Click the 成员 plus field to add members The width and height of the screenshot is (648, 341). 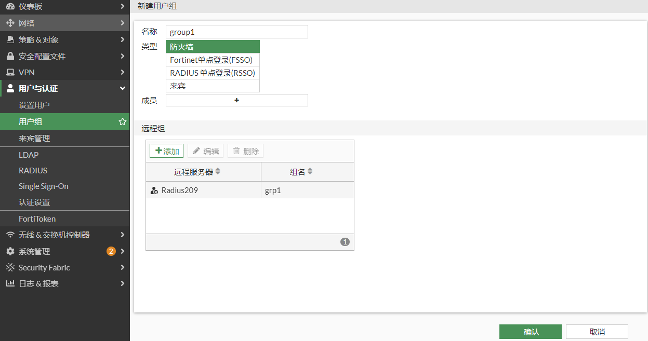tap(236, 100)
